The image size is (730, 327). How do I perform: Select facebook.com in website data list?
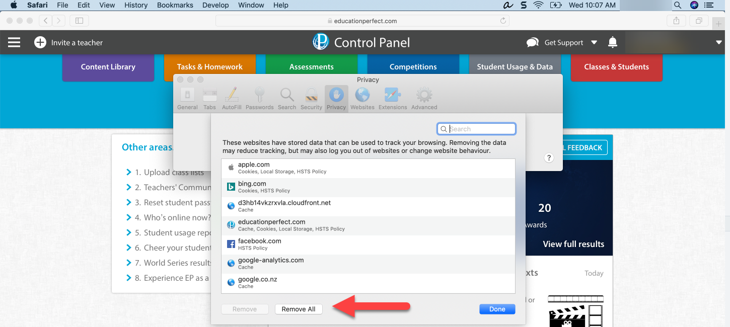pos(368,244)
